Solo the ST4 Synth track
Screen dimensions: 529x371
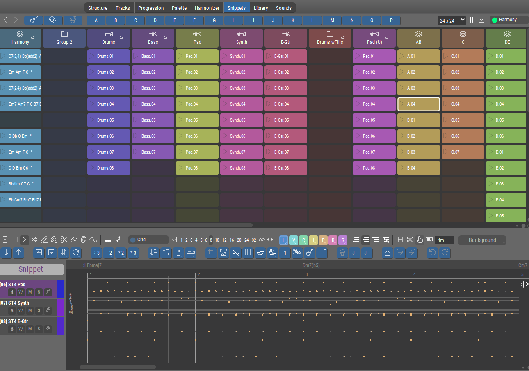(x=39, y=310)
